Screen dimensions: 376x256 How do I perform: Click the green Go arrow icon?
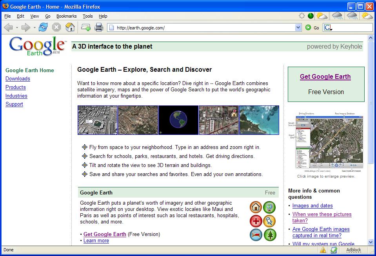point(308,27)
